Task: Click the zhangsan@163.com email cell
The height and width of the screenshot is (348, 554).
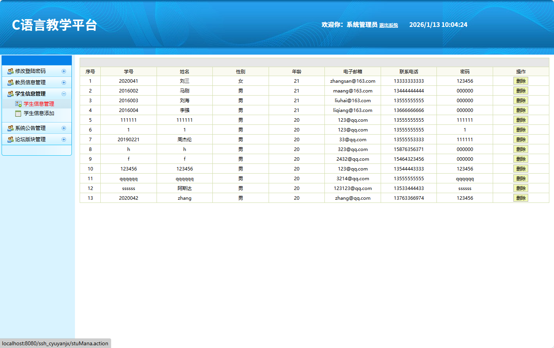Action: tap(353, 81)
